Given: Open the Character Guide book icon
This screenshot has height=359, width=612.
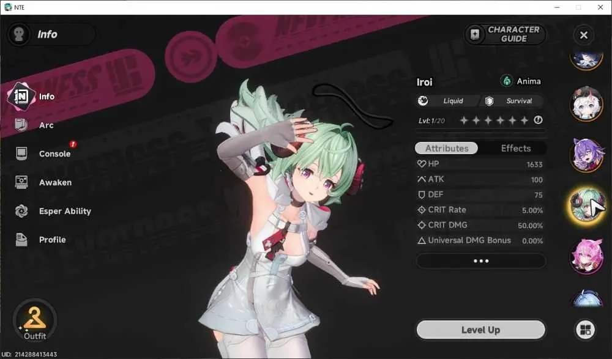Looking at the screenshot, I should click(x=475, y=34).
